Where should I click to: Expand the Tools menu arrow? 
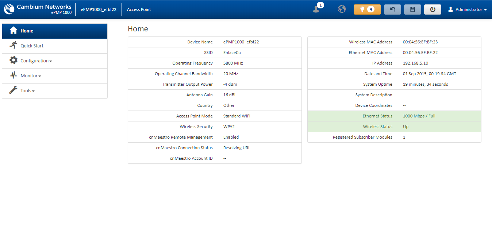click(x=33, y=91)
